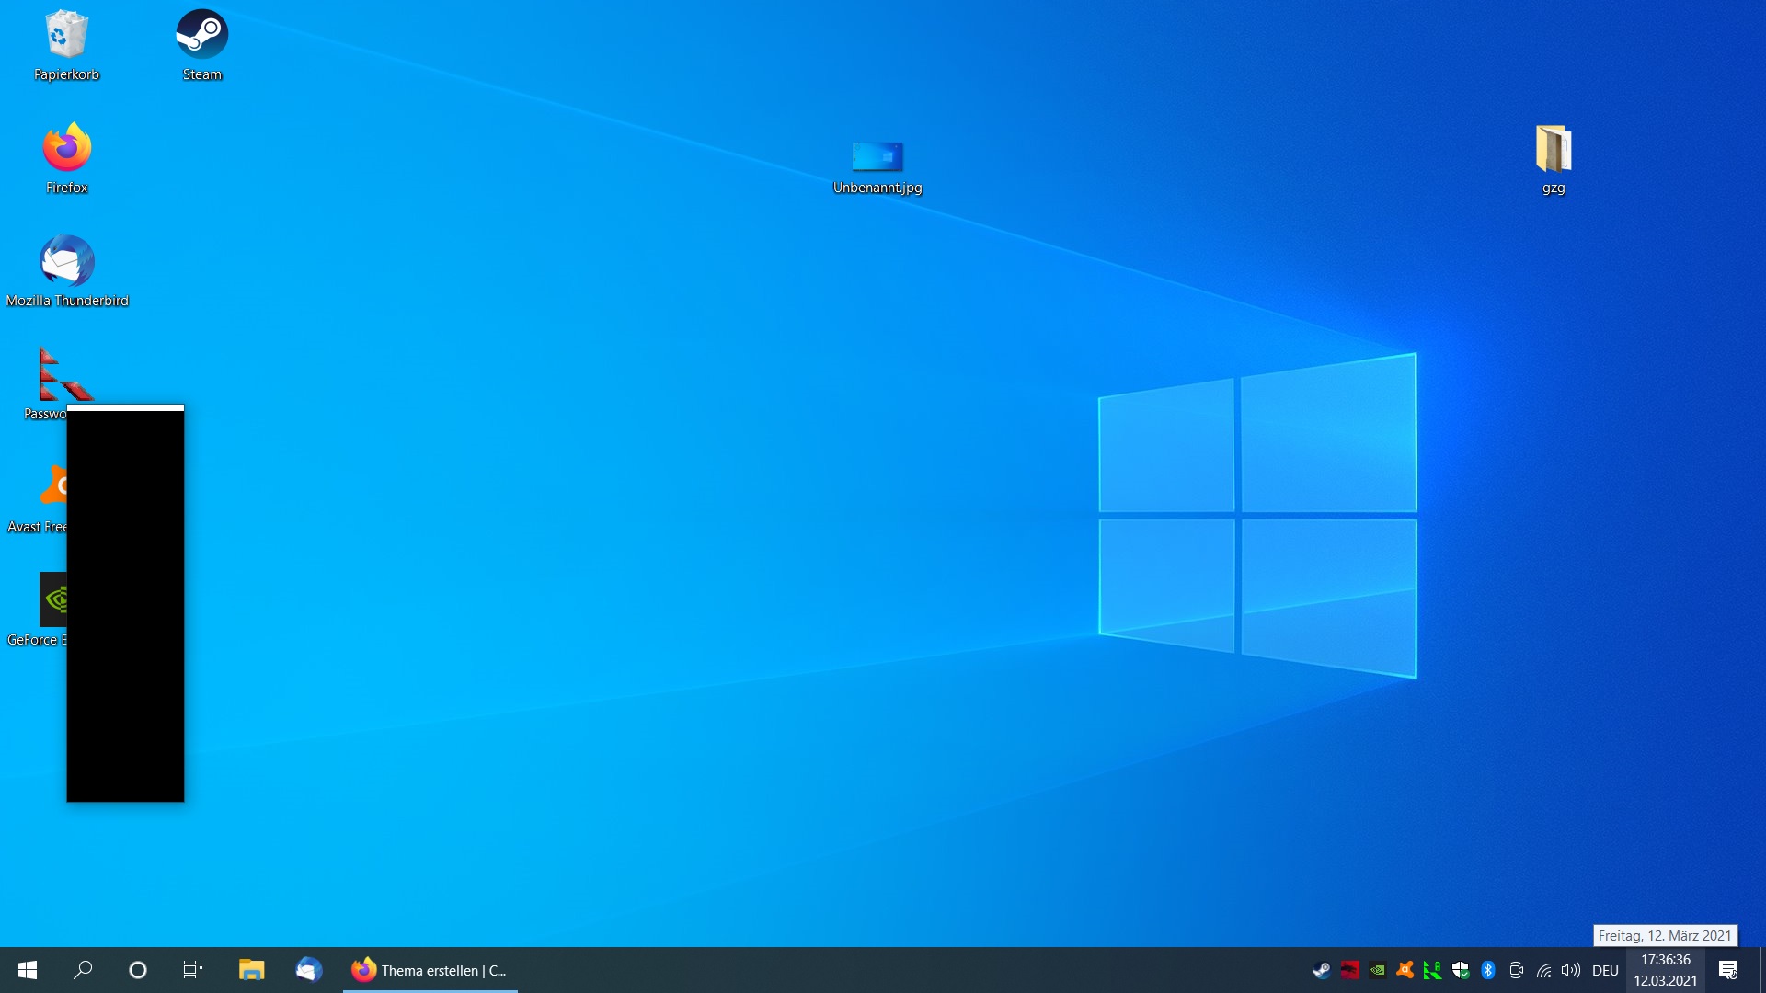Select the Unbenannt.jpg file thumbnail
This screenshot has width=1766, height=993.
pyautogui.click(x=877, y=156)
